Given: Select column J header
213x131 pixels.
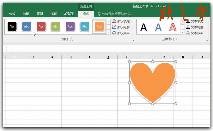Looking at the screenshot, I should [x=108, y=57].
